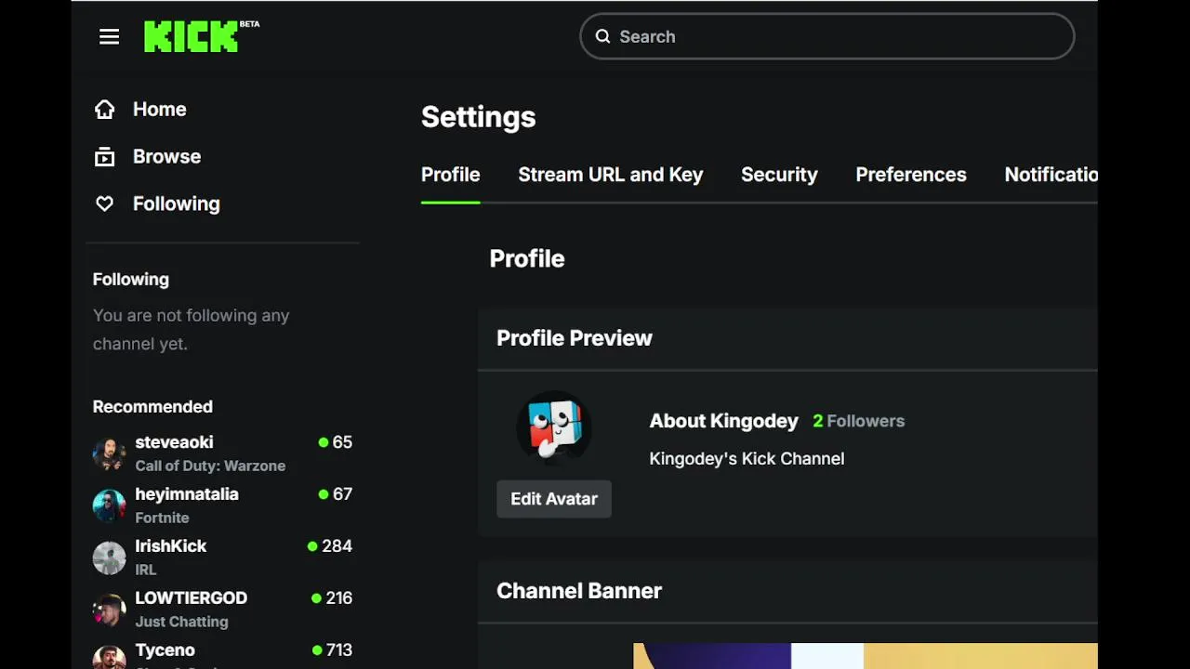Click the Home house icon
1190x669 pixels.
[104, 110]
